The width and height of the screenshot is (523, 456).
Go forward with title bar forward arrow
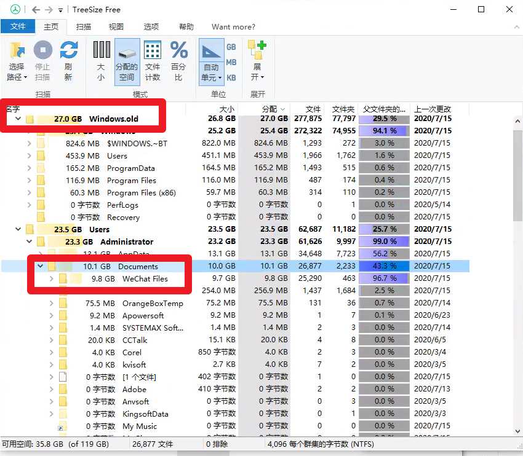coord(49,10)
